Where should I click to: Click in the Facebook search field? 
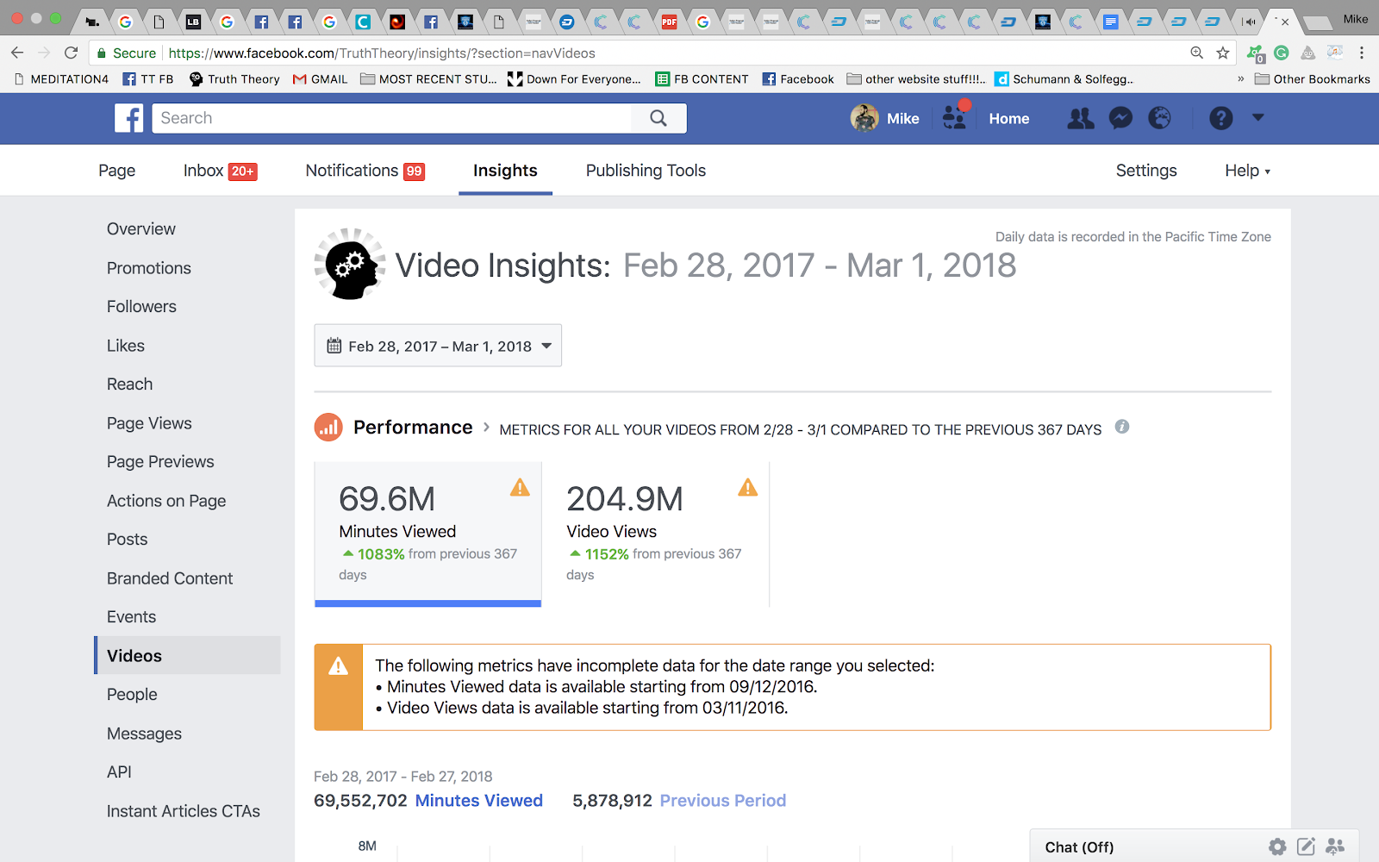pyautogui.click(x=392, y=118)
